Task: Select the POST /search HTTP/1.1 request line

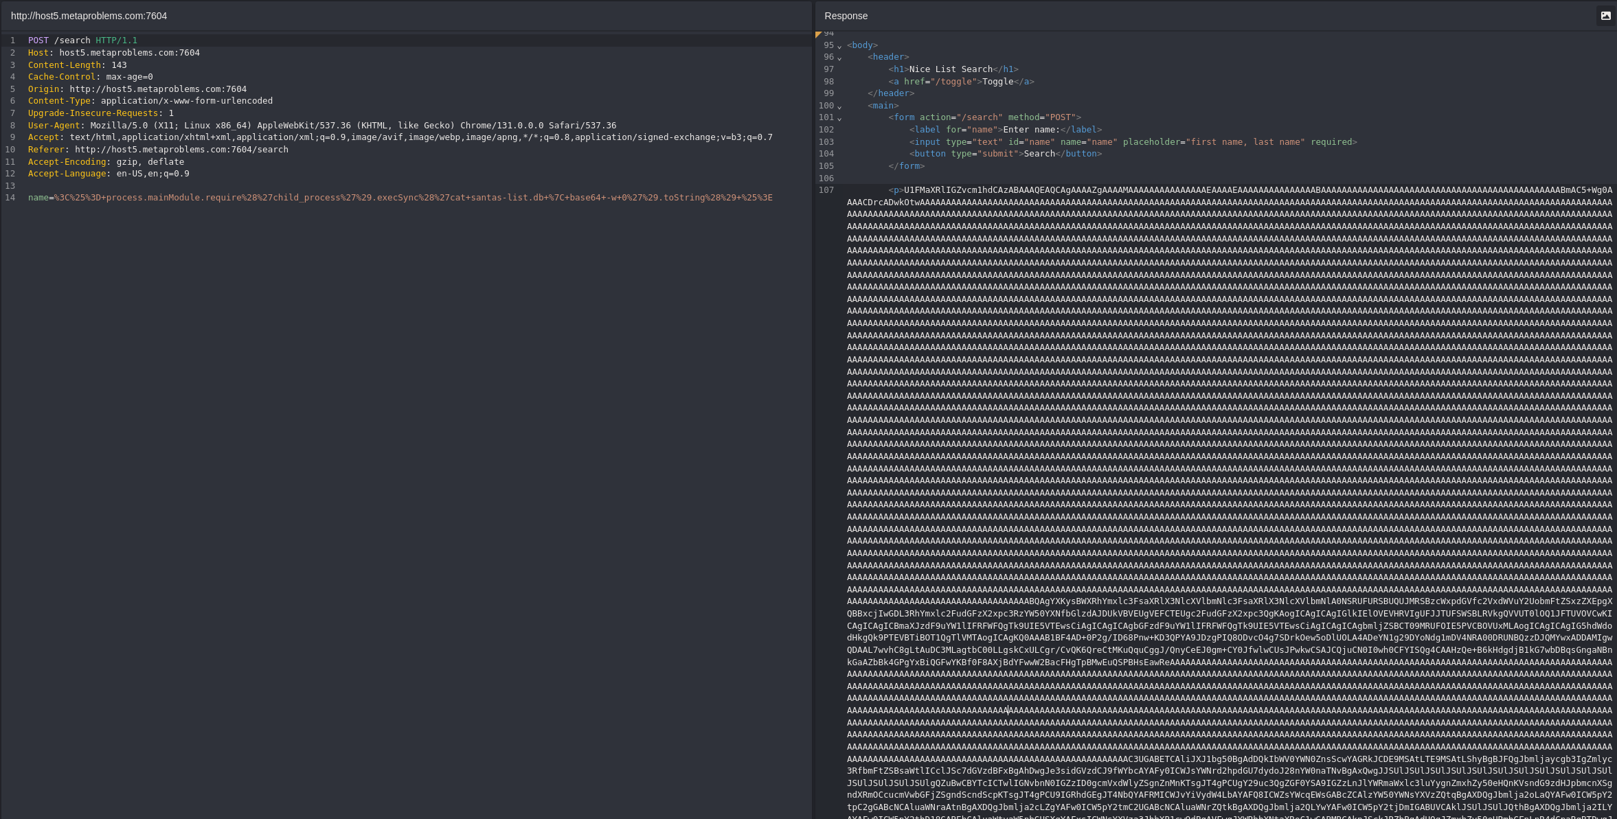Action: 82,41
